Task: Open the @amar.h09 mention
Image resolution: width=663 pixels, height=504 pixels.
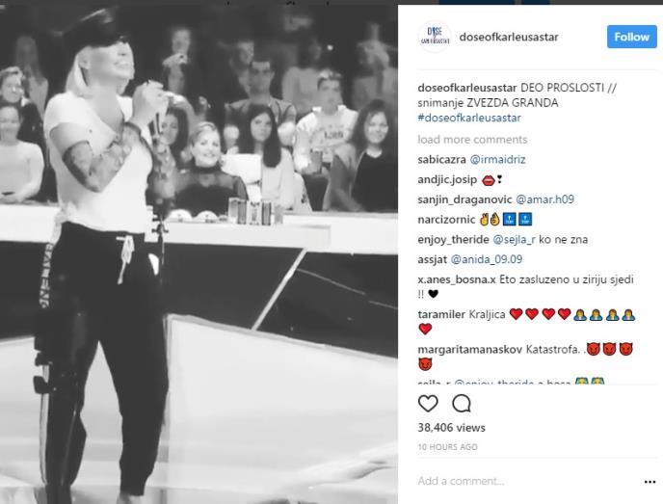Action: click(545, 199)
